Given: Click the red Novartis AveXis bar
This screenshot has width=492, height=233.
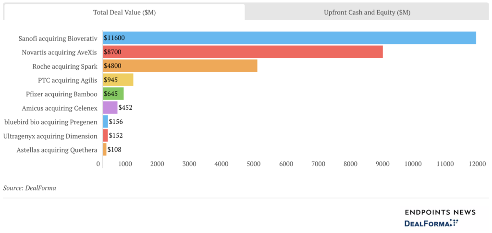Looking at the screenshot, I should pos(243,52).
